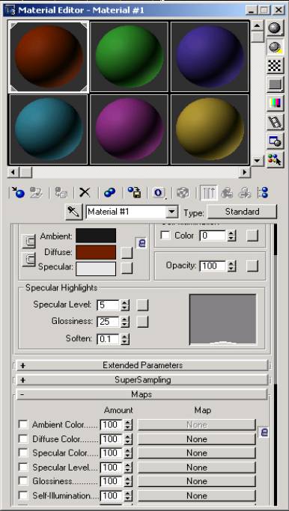Toggle the Backlight icon
289x511 pixels.
pyautogui.click(x=275, y=47)
